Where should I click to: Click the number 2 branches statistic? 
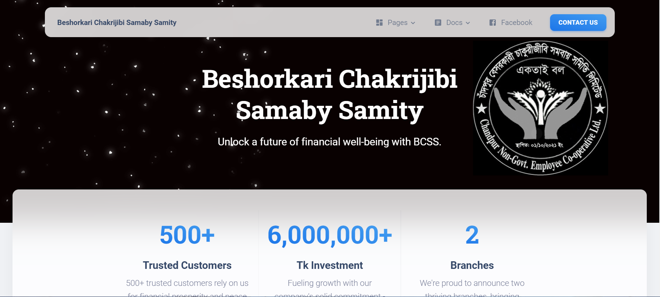pyautogui.click(x=472, y=235)
